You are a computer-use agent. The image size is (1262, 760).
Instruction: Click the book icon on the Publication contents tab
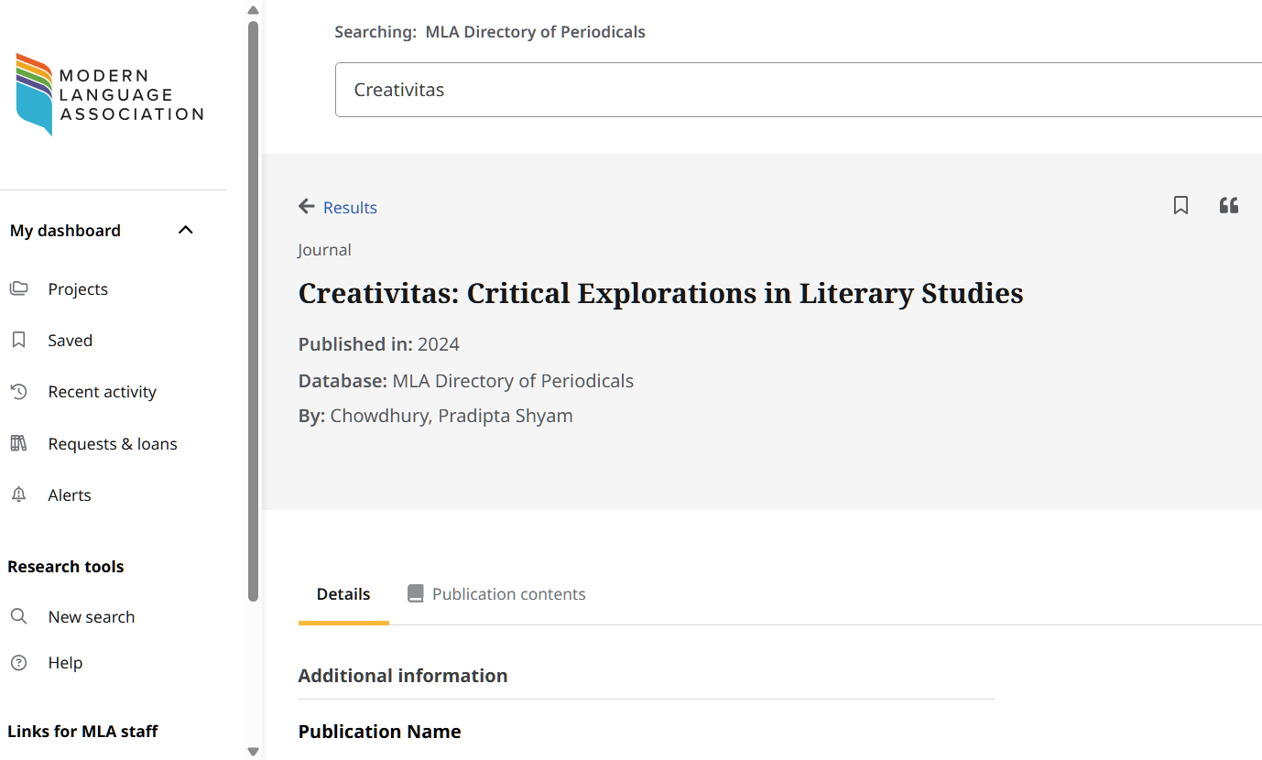(x=416, y=594)
